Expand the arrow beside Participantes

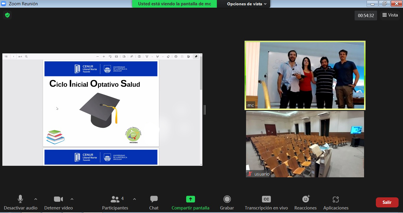coord(135,199)
